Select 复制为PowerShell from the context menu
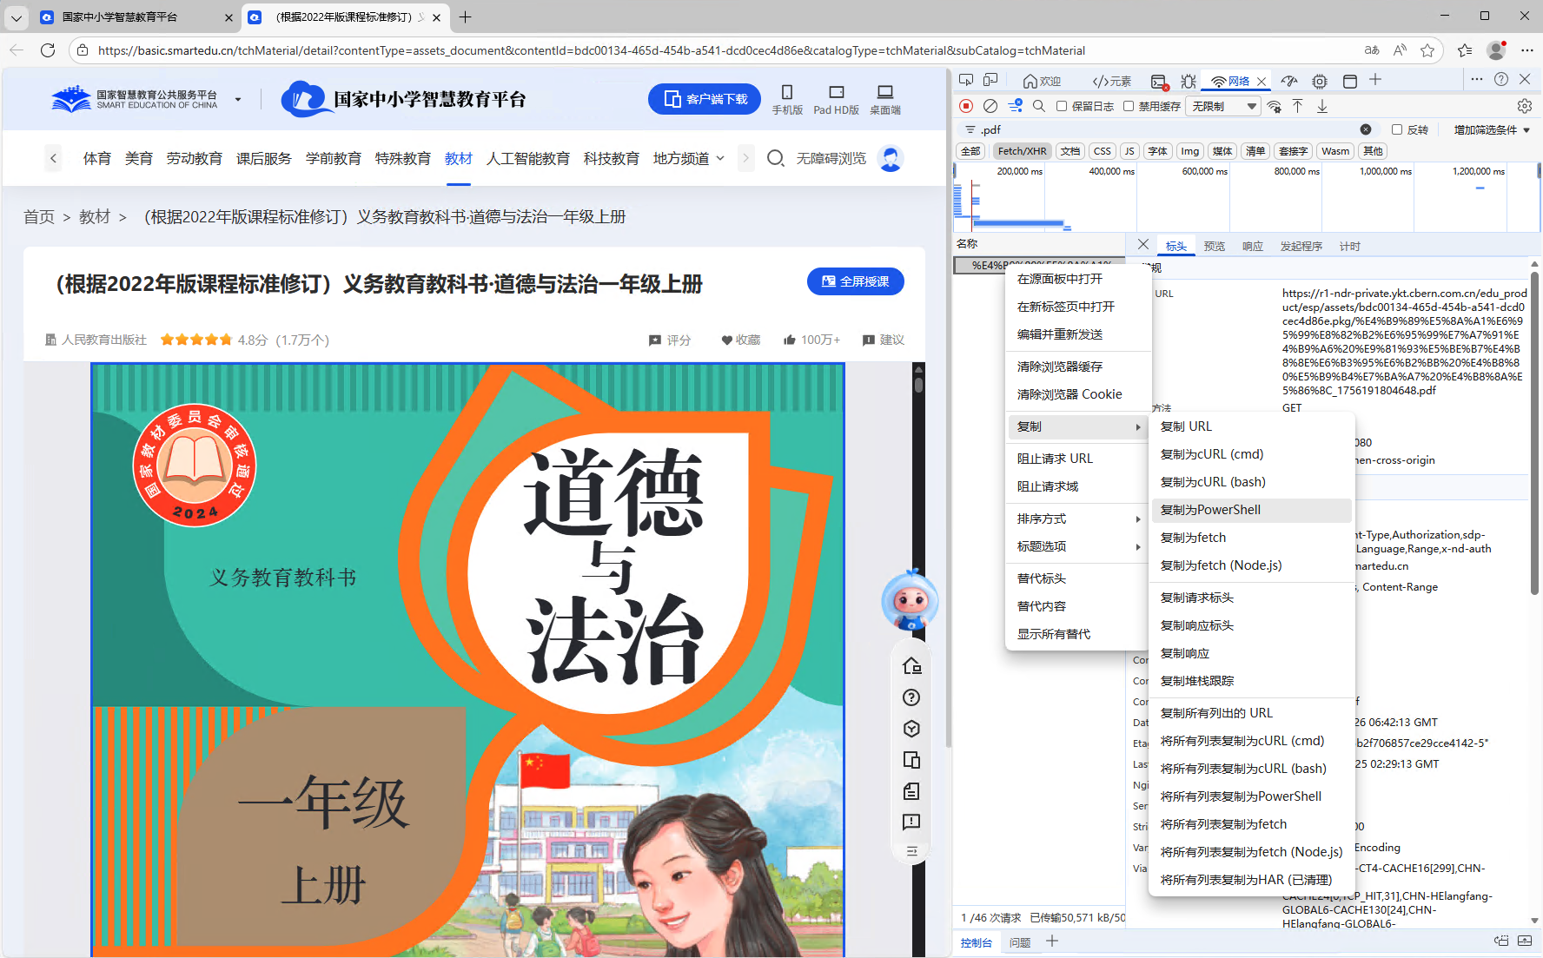This screenshot has height=958, width=1543. click(1210, 510)
